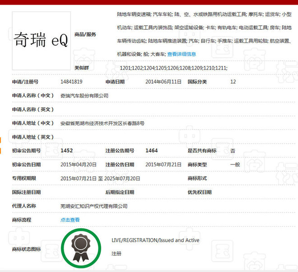Select agent name 芜湖安汇知识产权代理有限公司
This screenshot has width=298, height=272.
94,206
